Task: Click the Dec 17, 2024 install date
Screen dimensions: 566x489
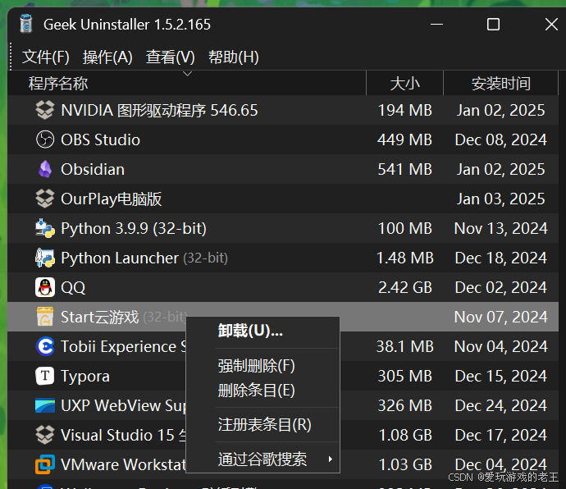Action: pos(500,435)
